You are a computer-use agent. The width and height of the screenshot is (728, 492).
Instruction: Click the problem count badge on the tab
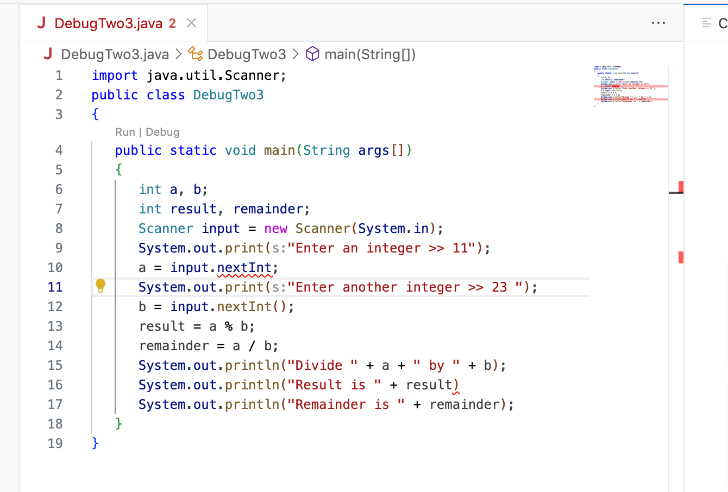[x=173, y=23]
